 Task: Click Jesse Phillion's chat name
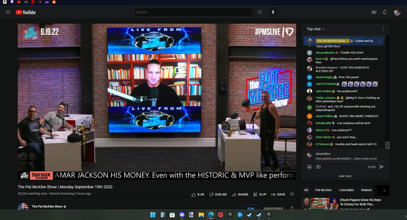tap(325, 116)
